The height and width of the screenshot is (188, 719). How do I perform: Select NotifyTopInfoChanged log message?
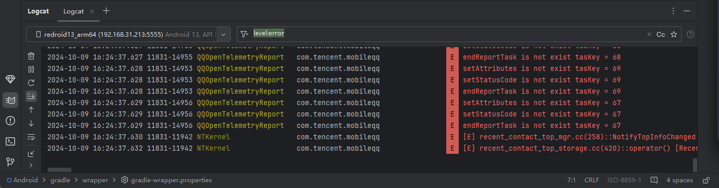tap(579, 137)
